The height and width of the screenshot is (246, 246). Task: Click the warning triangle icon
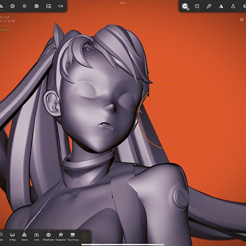(x=85, y=235)
